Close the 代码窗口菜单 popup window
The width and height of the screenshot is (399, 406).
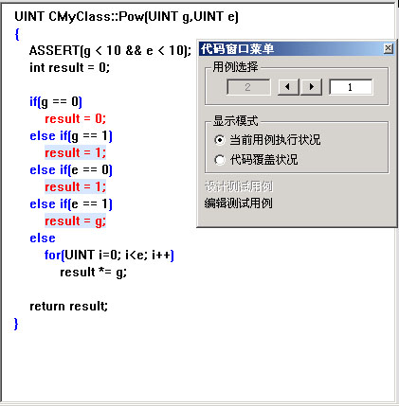[x=389, y=48]
